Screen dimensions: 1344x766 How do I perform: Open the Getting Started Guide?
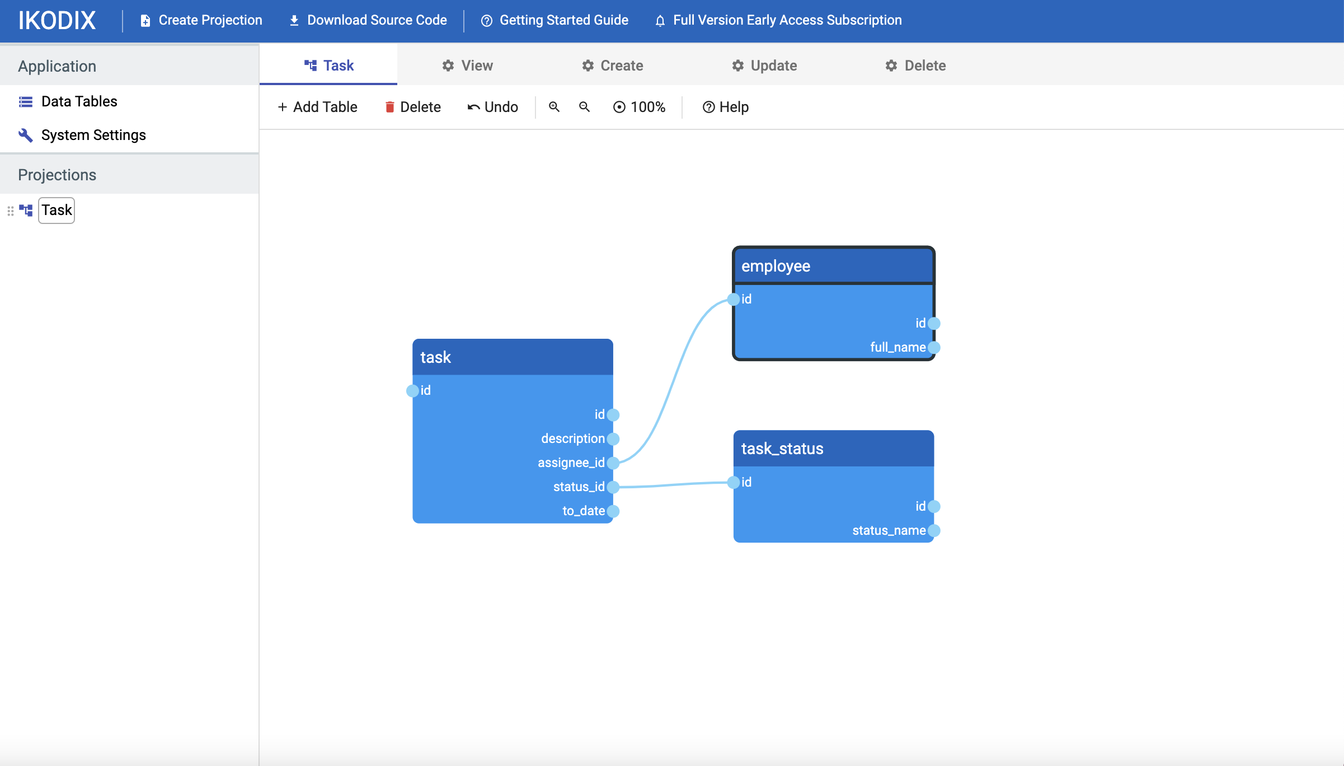(x=554, y=20)
